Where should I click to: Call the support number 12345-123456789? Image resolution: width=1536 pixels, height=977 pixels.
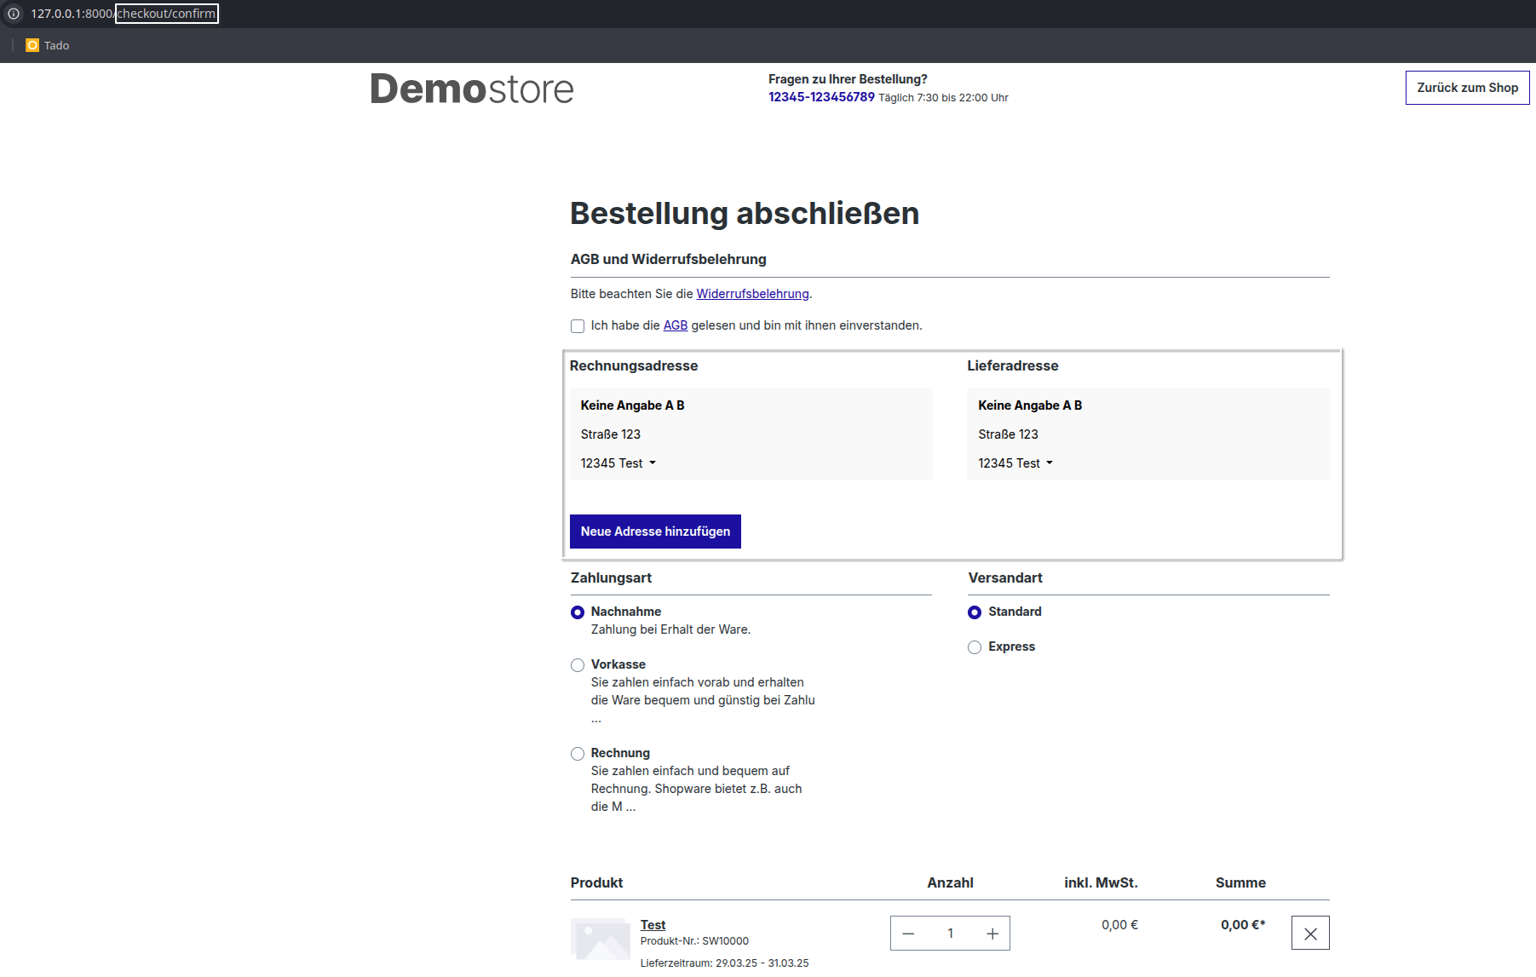[x=820, y=97]
